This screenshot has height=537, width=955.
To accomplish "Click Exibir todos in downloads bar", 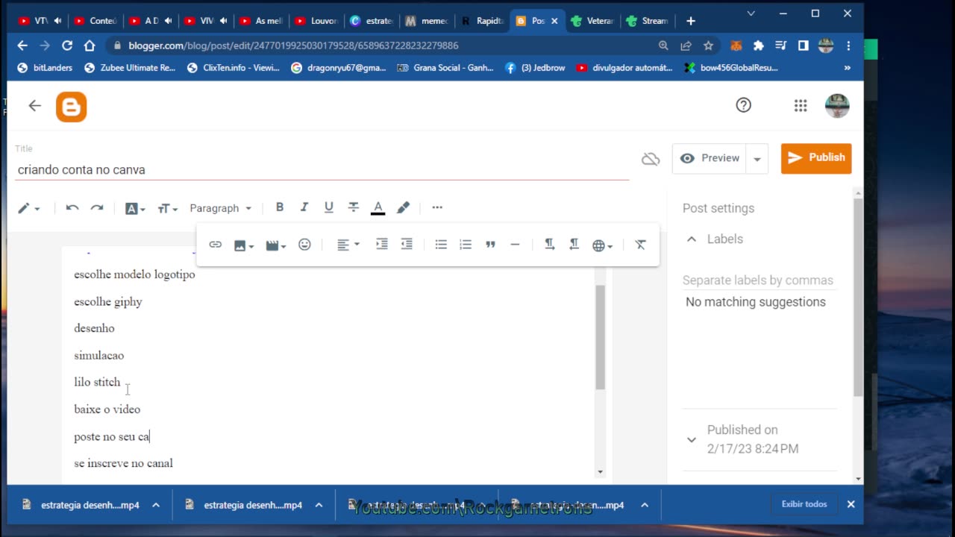I will (804, 504).
